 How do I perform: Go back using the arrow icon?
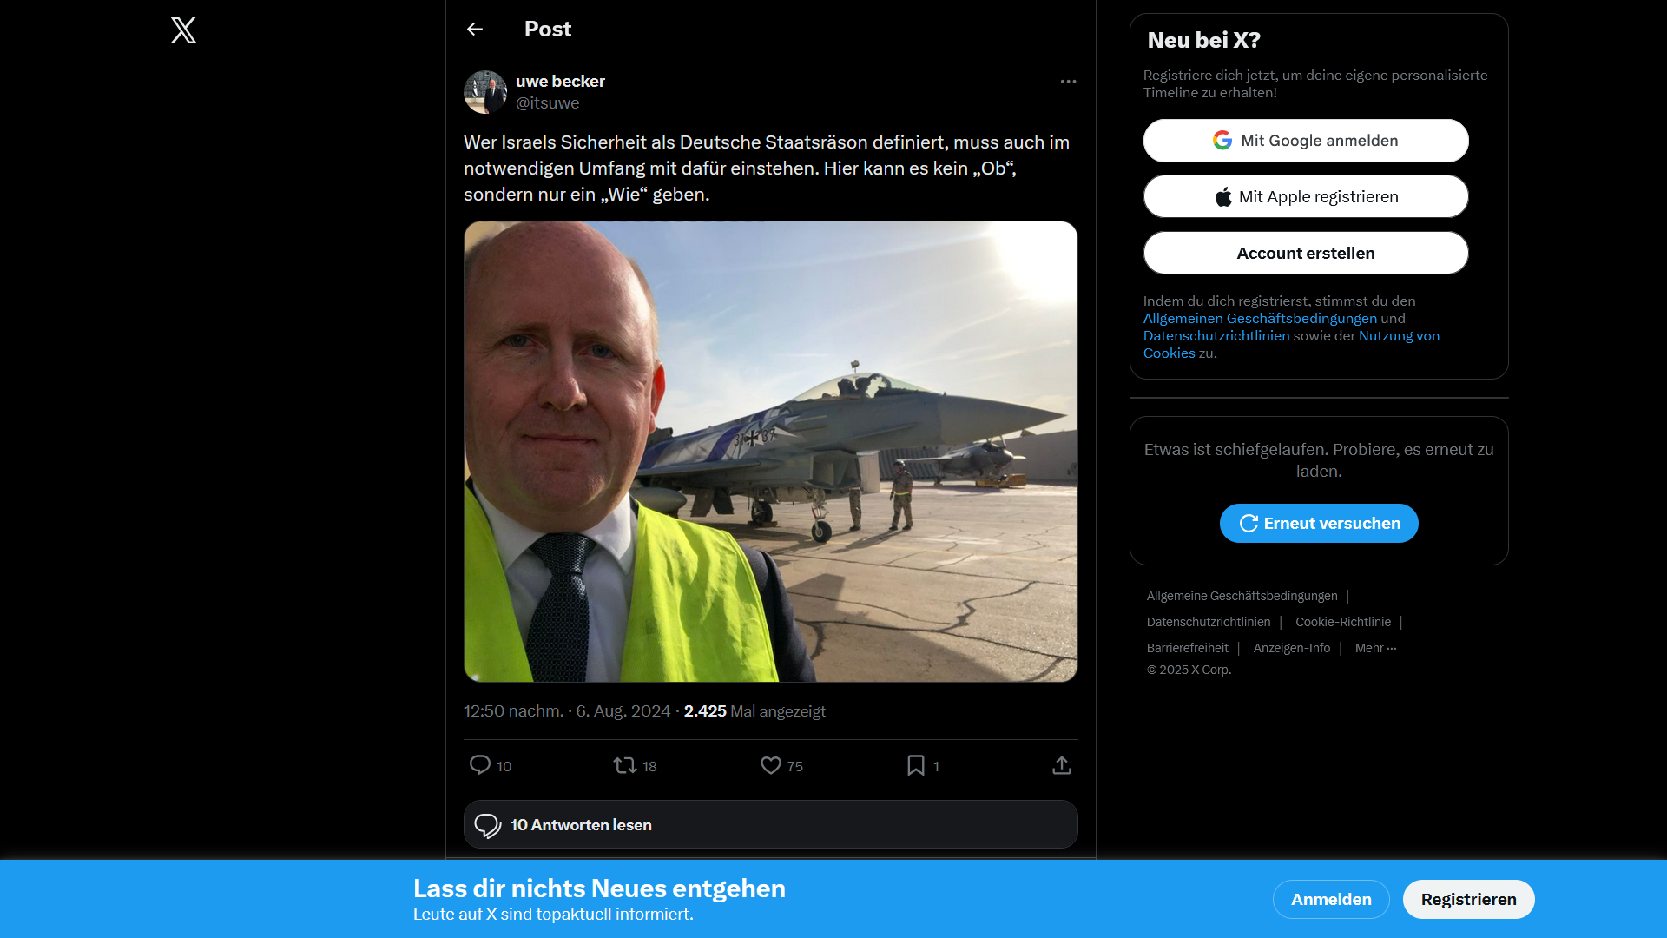coord(475,30)
